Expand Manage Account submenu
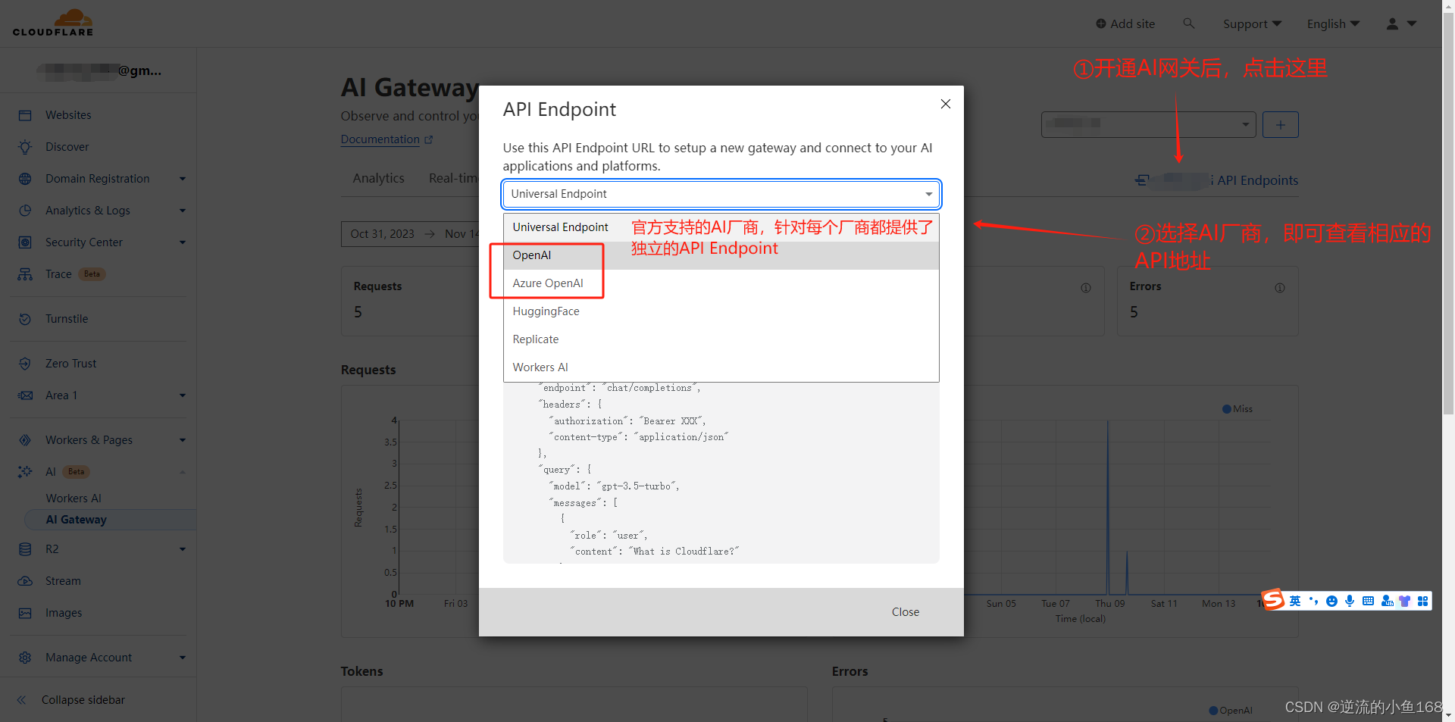 (x=183, y=658)
